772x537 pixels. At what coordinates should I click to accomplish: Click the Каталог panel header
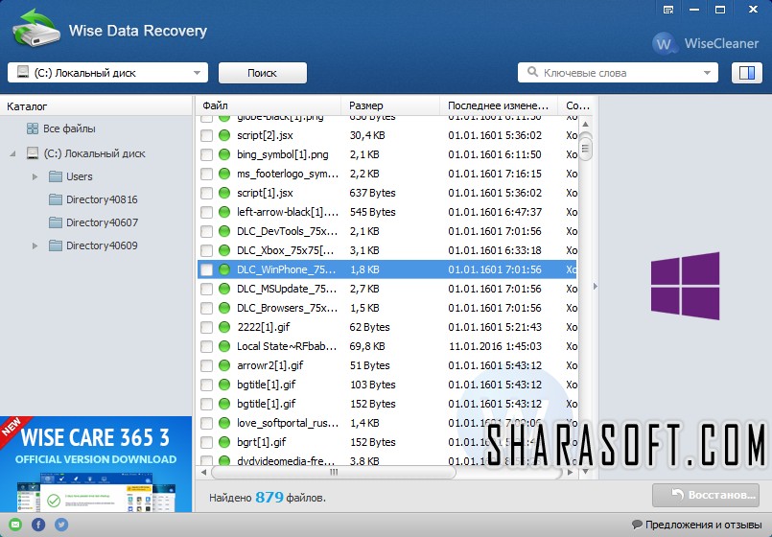[96, 105]
